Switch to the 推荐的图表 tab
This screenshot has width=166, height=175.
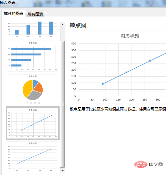pos(13,14)
